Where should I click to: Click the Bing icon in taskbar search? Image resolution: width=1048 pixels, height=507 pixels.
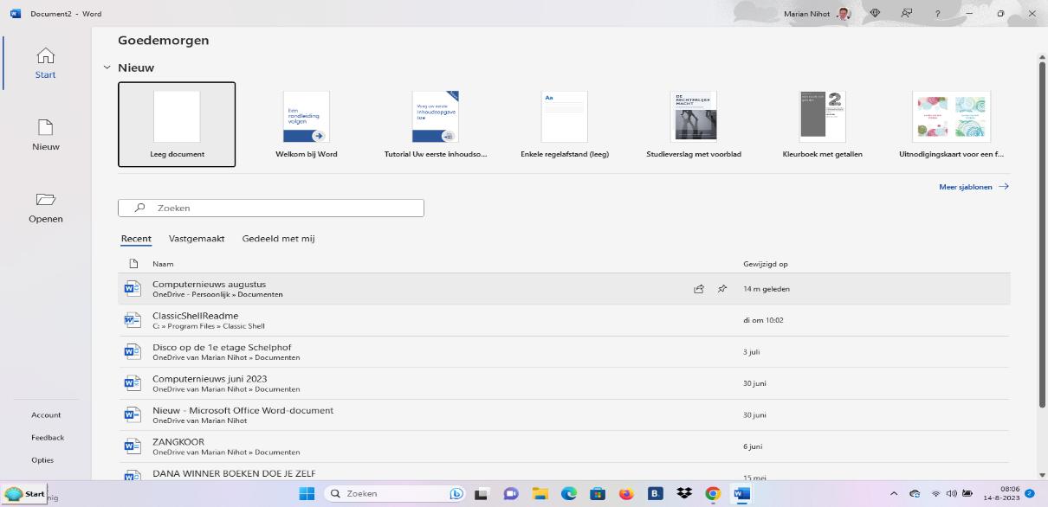pyautogui.click(x=456, y=494)
